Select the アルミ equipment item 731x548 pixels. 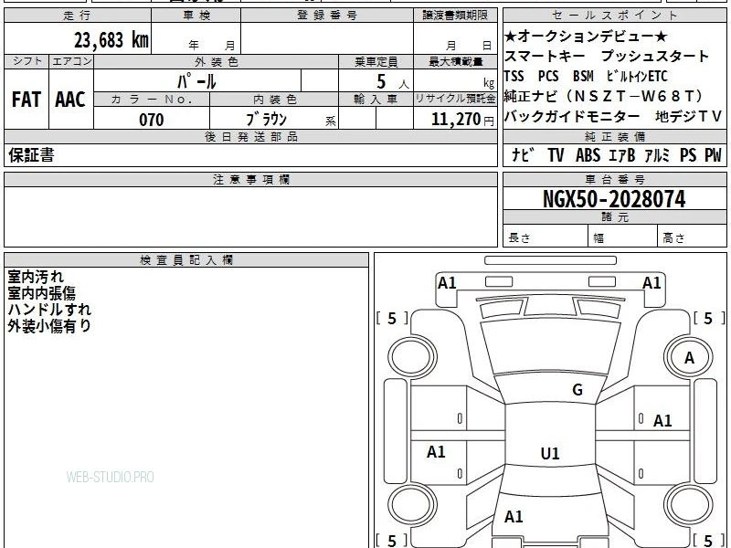point(657,154)
